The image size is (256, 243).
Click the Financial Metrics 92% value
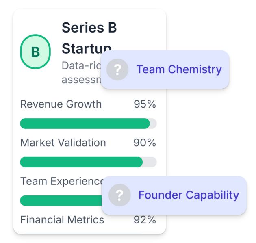coord(145,220)
